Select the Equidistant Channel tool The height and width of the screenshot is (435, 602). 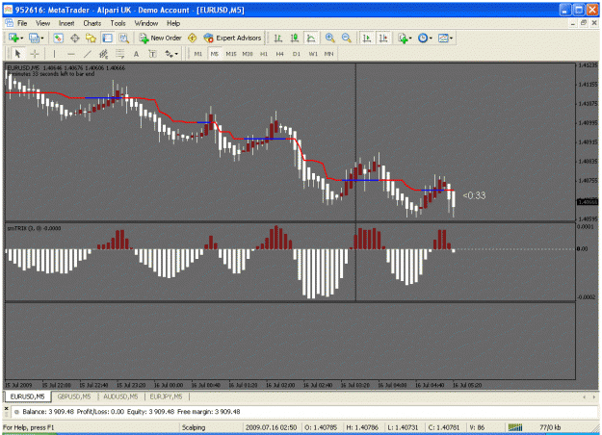pyautogui.click(x=104, y=54)
